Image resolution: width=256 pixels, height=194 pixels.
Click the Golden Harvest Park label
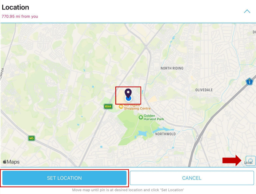click(154, 117)
